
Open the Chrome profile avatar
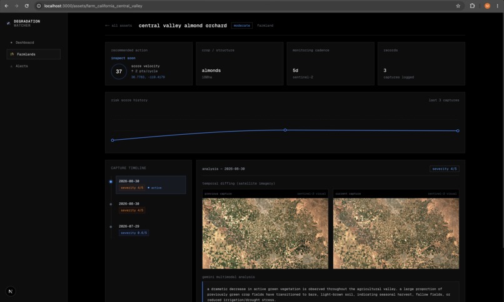pos(487,6)
